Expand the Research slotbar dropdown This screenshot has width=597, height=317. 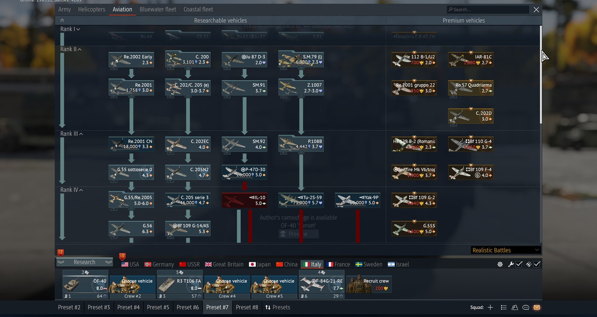pyautogui.click(x=84, y=262)
